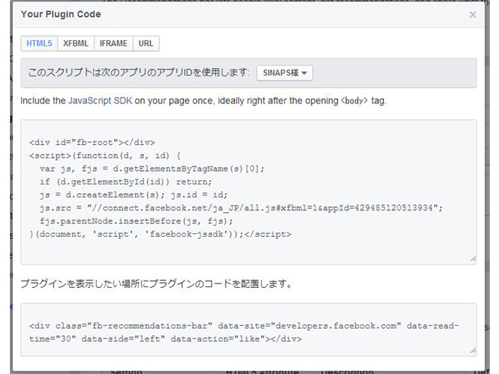Close the Your Plugin Code dialog
The height and width of the screenshot is (374, 499).
(473, 15)
